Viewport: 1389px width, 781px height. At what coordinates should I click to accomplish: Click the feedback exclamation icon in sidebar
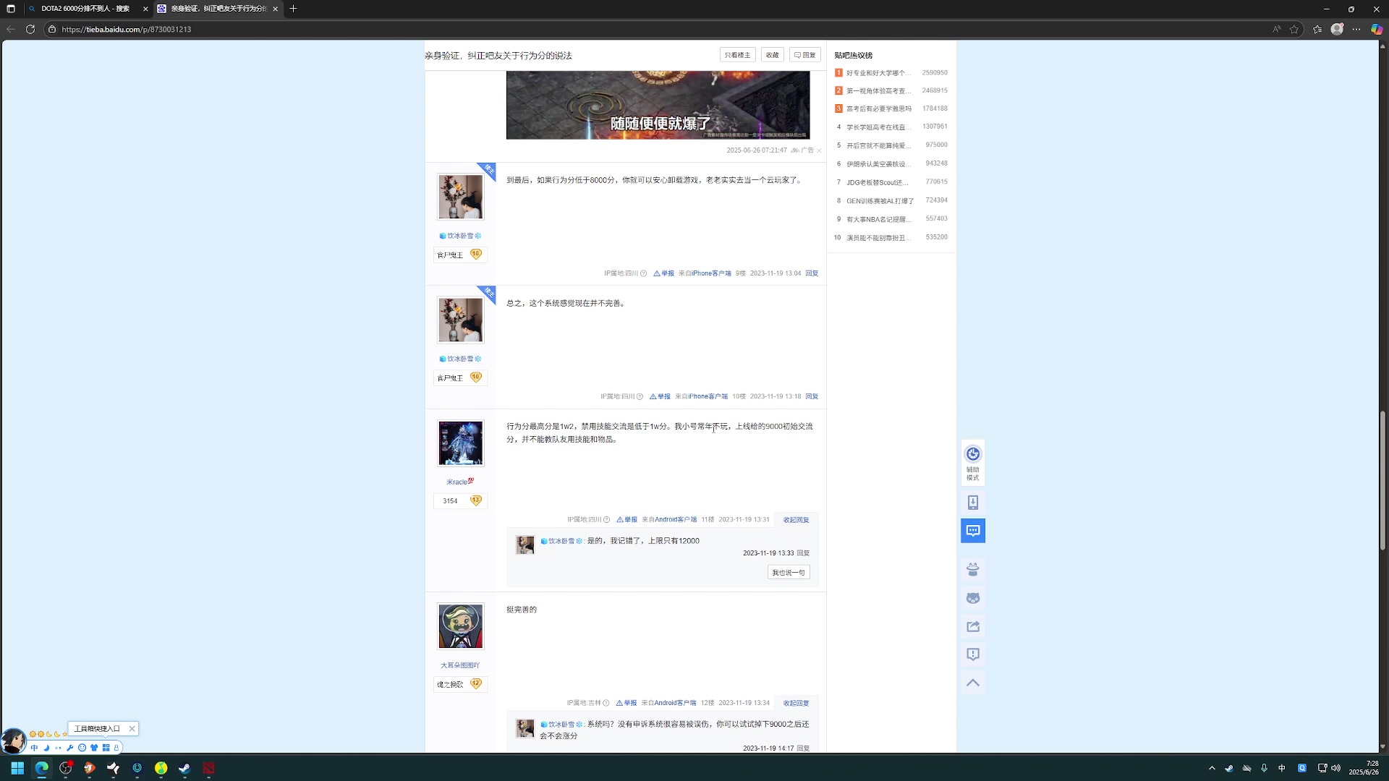click(x=973, y=654)
